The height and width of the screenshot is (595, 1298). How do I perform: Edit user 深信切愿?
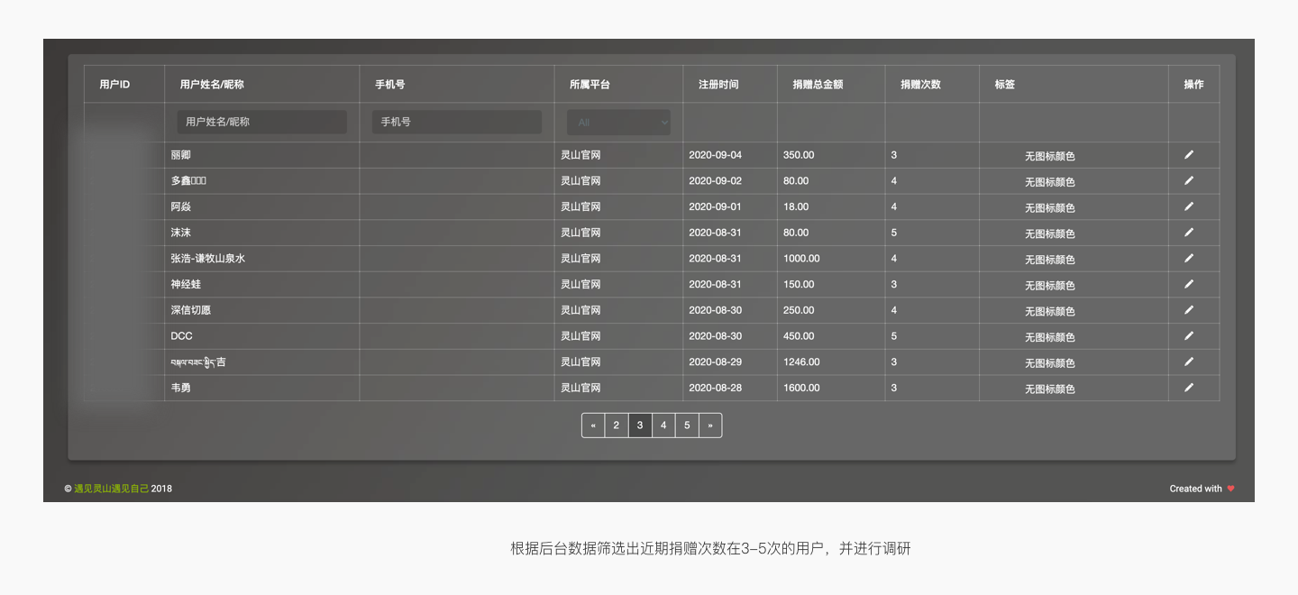coord(1189,310)
